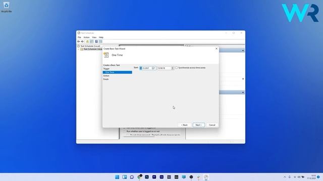This screenshot has height=181, width=323.
Task: Click the Next button in wizard
Action: coord(198,125)
